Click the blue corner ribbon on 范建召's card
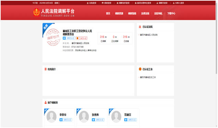Viewport: 218px width, 128px height. (x=111, y=111)
